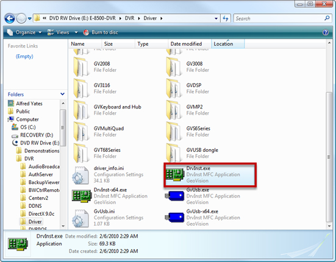Select the GvUsb.exe blue dongle icon
Viewport: 336px width, 262px height.
175,196
